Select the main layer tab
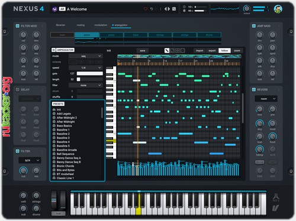The image size is (296, 221). pos(62,35)
